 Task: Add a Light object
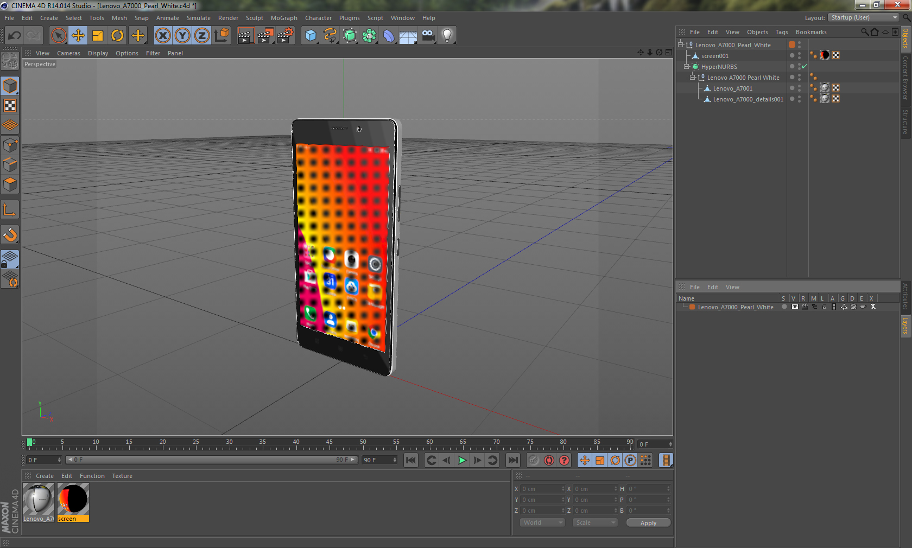(x=447, y=36)
